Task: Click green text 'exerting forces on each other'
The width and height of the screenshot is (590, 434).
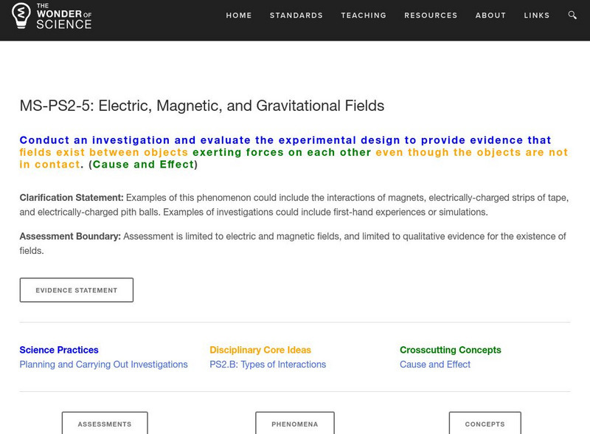Action: coord(282,152)
